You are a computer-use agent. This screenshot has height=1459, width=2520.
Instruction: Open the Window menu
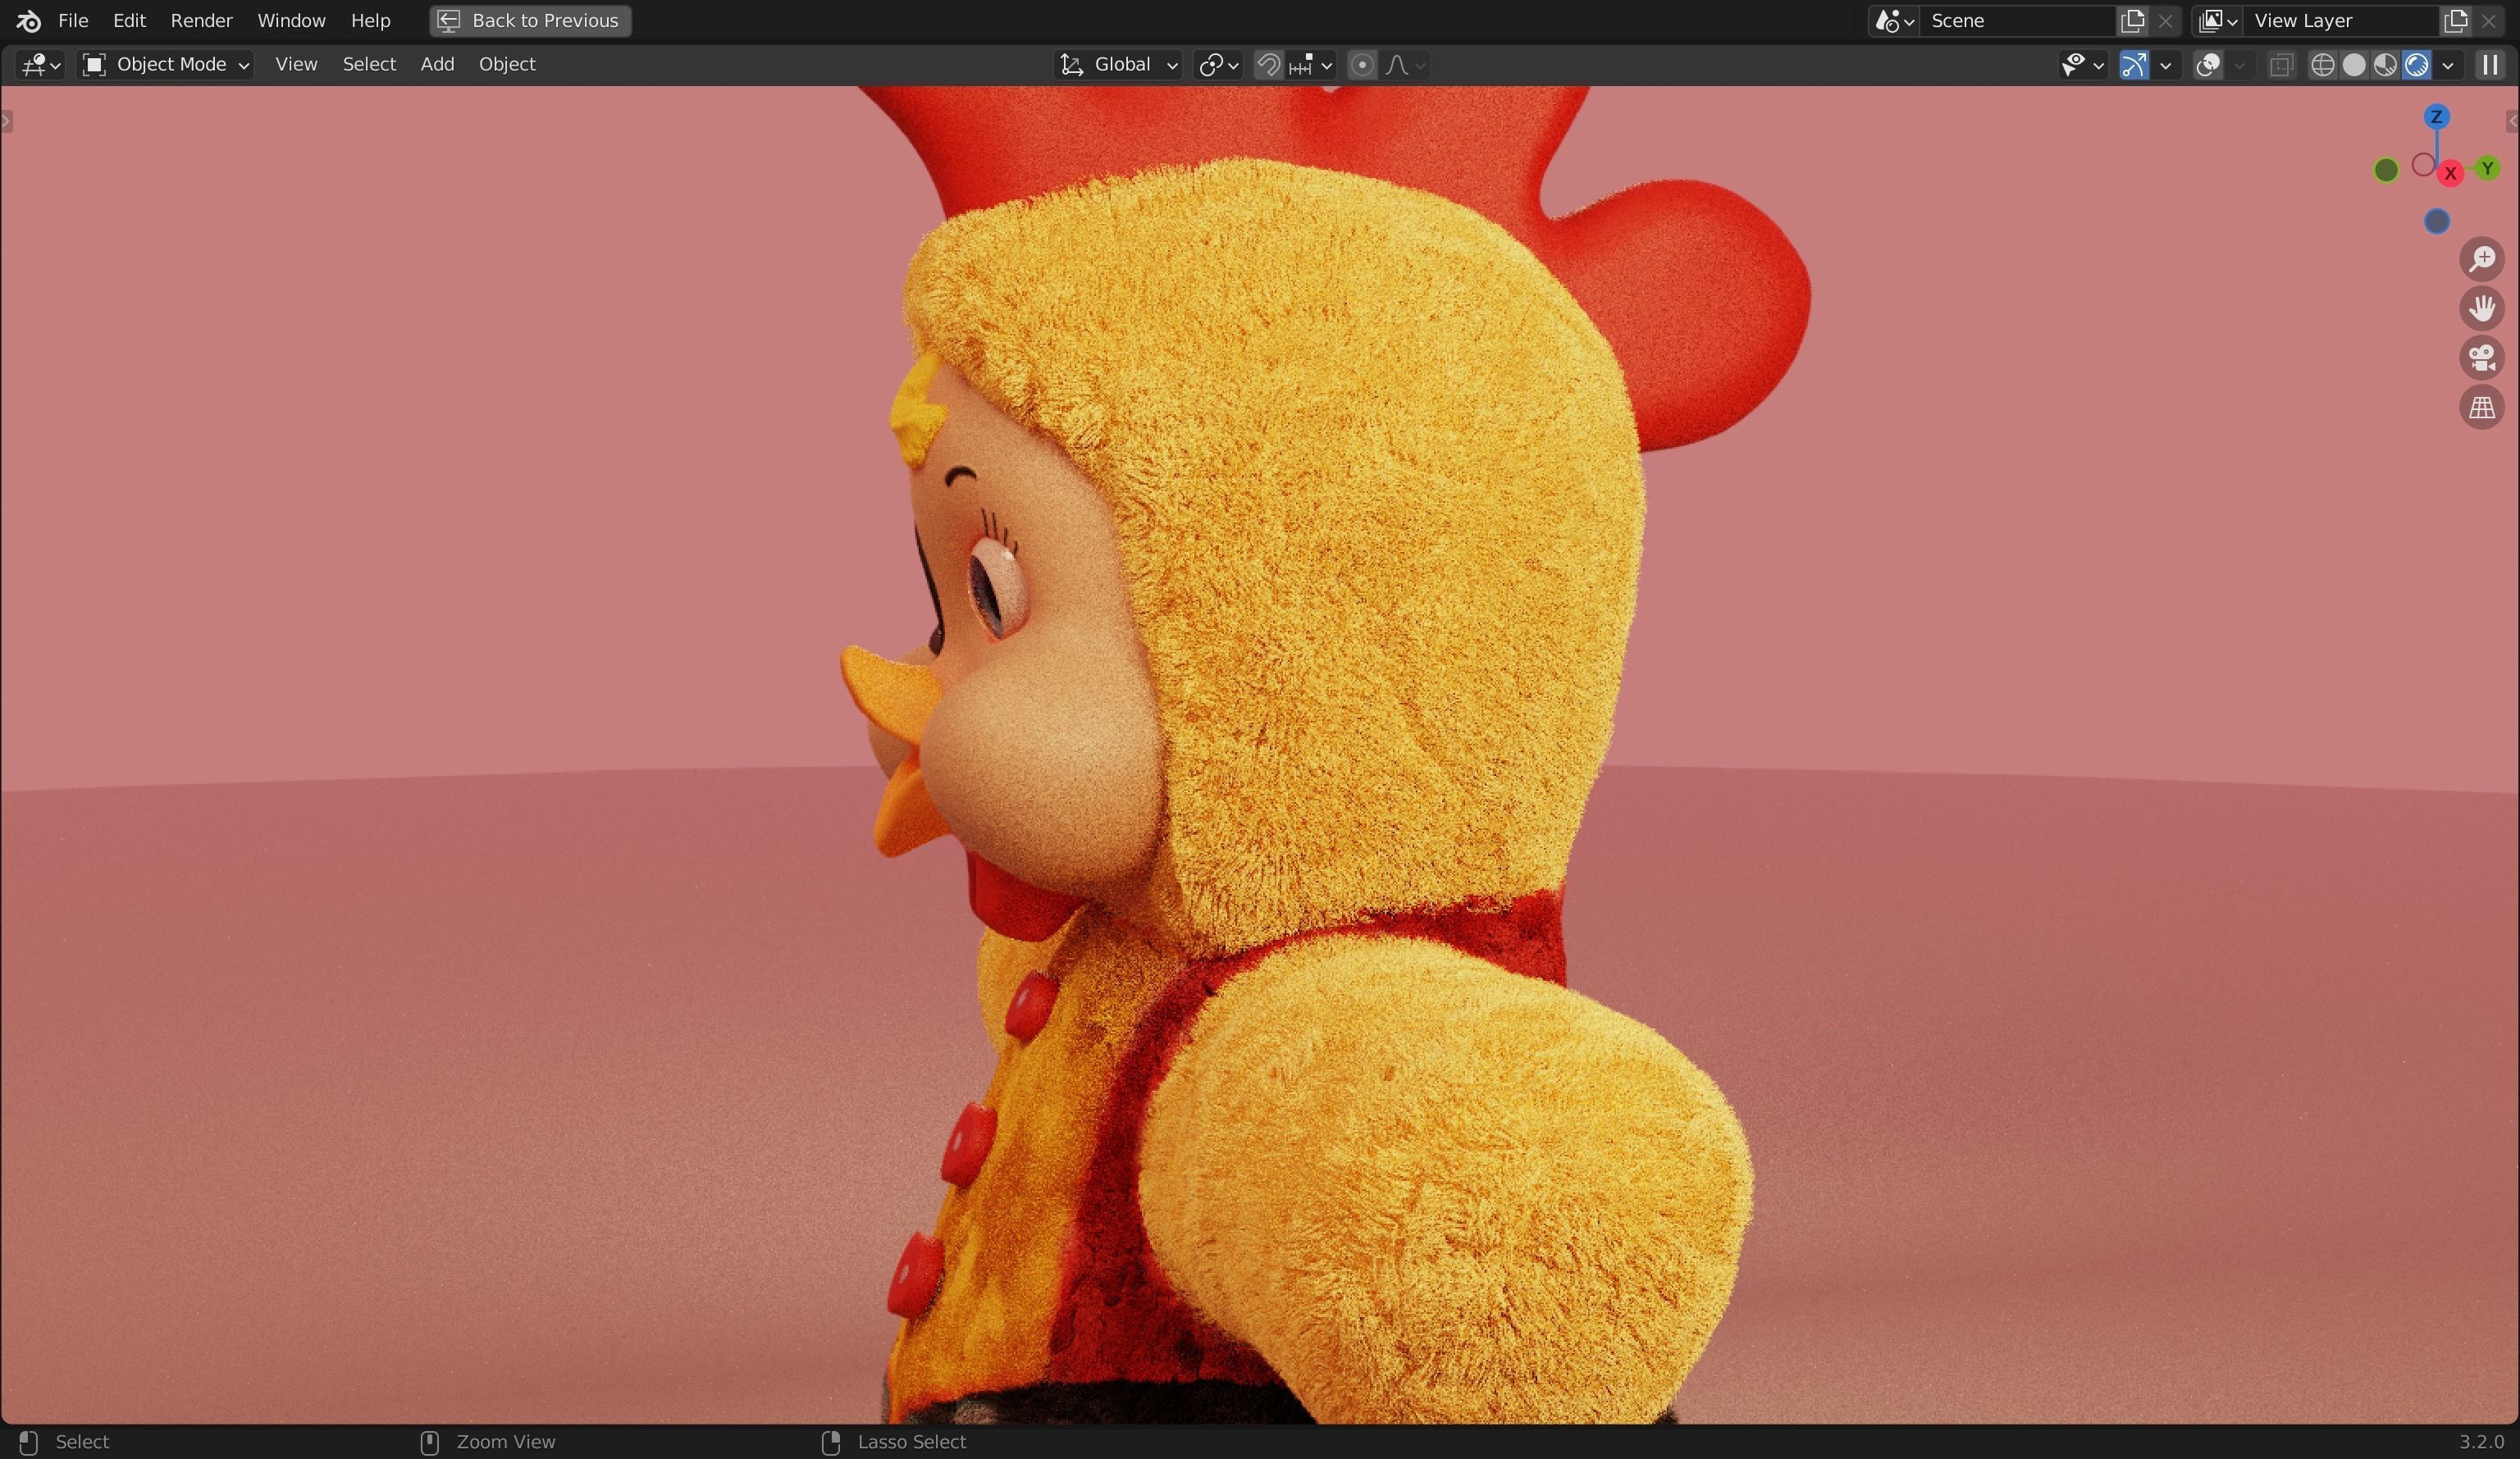(x=291, y=20)
